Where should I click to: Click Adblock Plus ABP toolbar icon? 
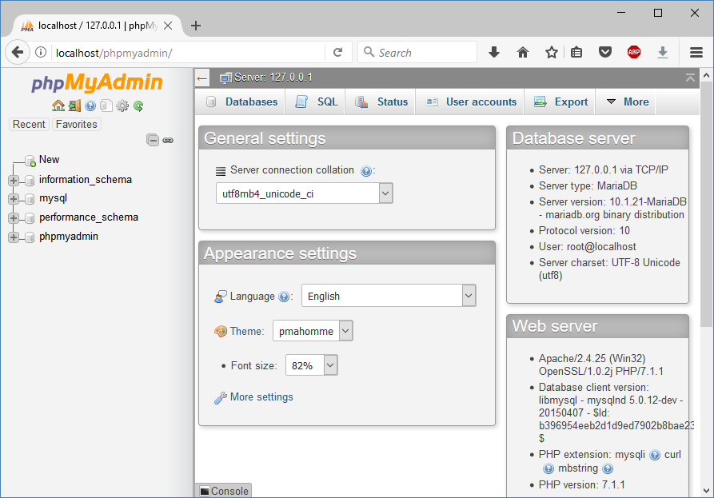[x=634, y=53]
